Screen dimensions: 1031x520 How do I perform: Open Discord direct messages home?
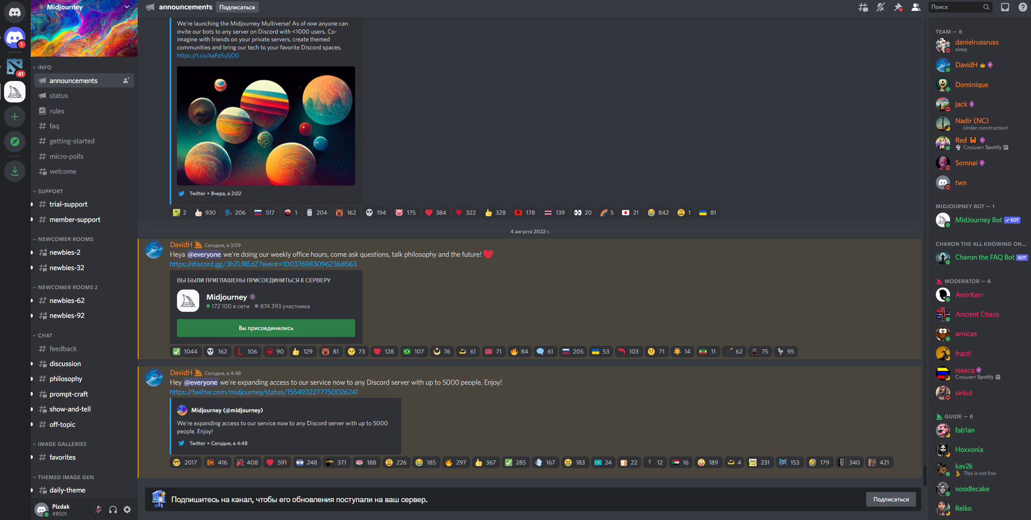point(15,12)
